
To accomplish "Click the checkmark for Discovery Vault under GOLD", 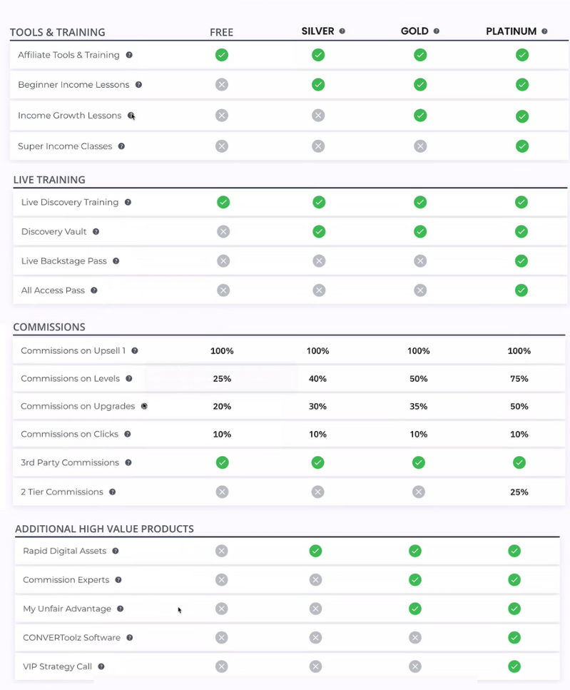I will (x=419, y=231).
